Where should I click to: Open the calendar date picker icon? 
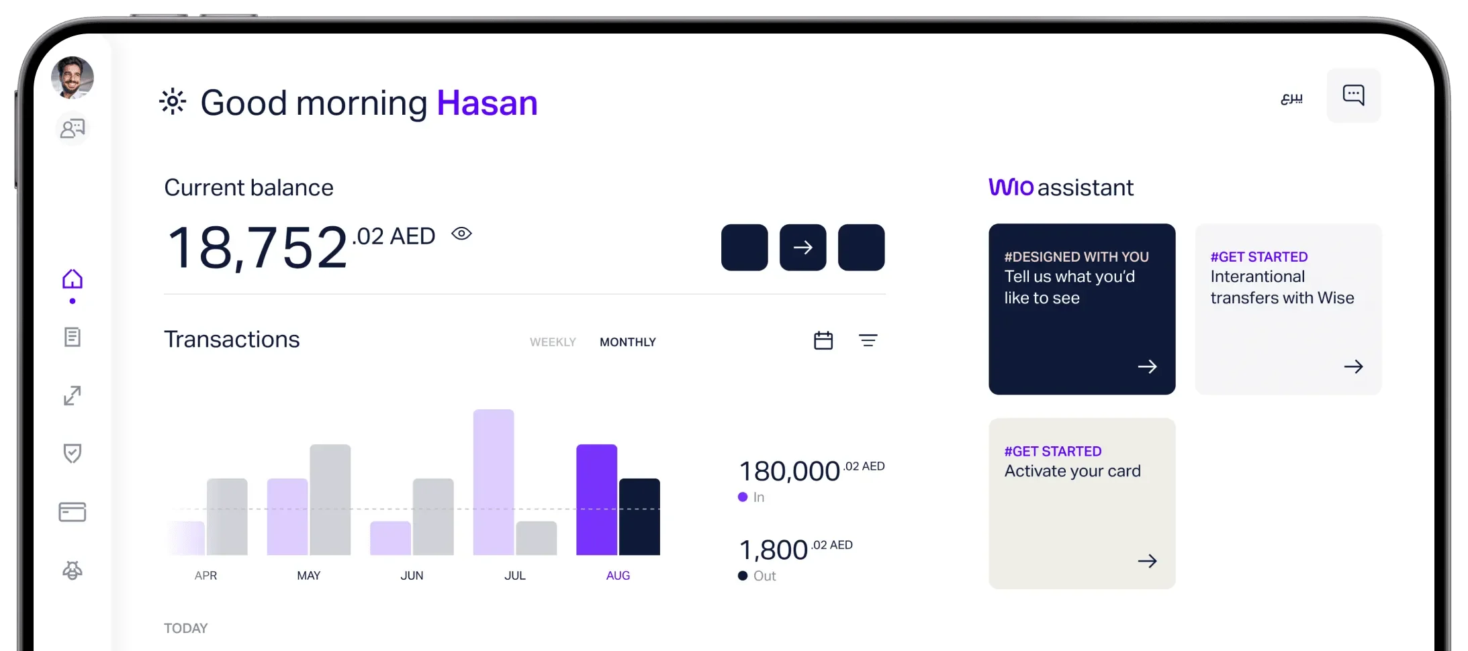(x=823, y=340)
